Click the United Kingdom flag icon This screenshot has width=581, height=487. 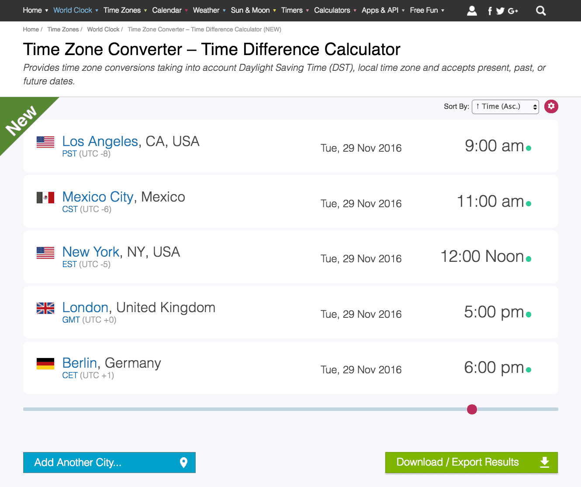45,308
